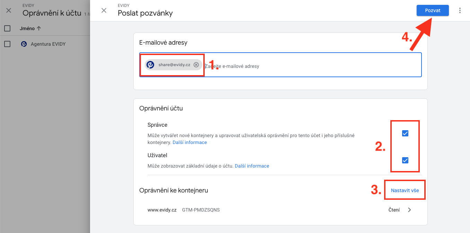The height and width of the screenshot is (233, 470).
Task: Open the three-dot more options menu
Action: pos(460,10)
